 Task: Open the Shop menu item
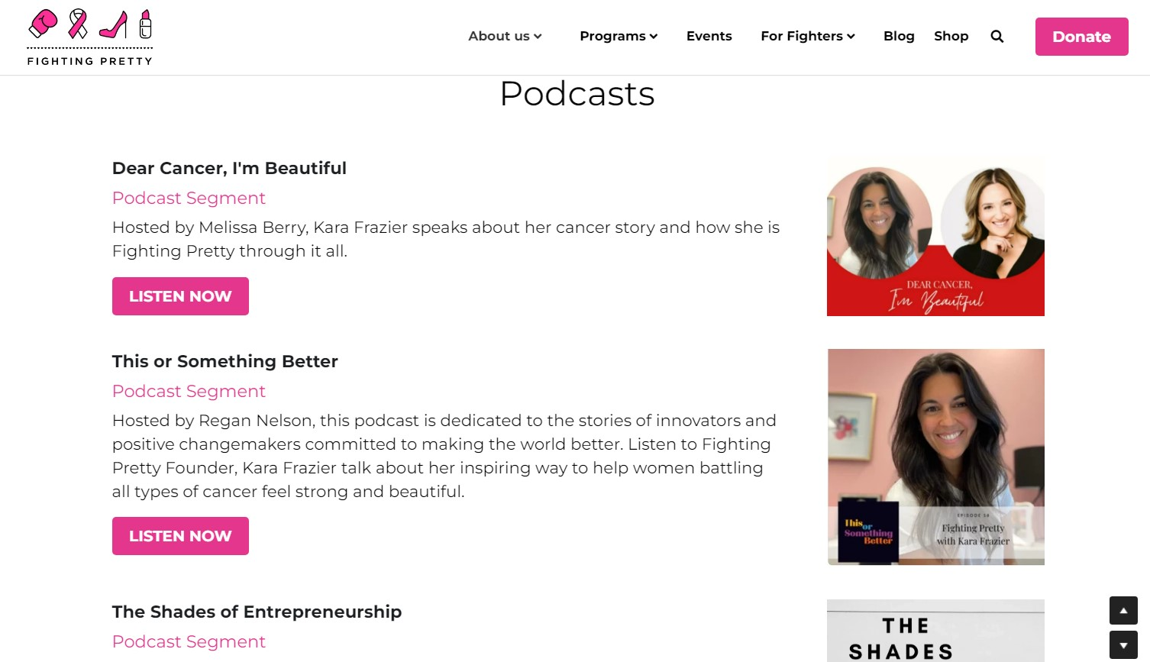tap(951, 36)
